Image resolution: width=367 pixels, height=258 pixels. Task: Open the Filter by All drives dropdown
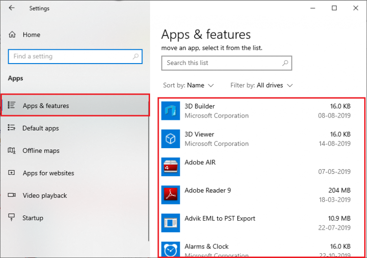pyautogui.click(x=261, y=85)
